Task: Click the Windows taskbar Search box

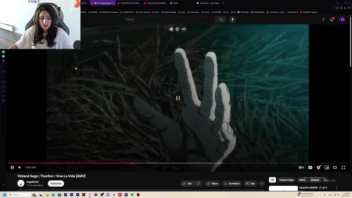Action: (23, 195)
